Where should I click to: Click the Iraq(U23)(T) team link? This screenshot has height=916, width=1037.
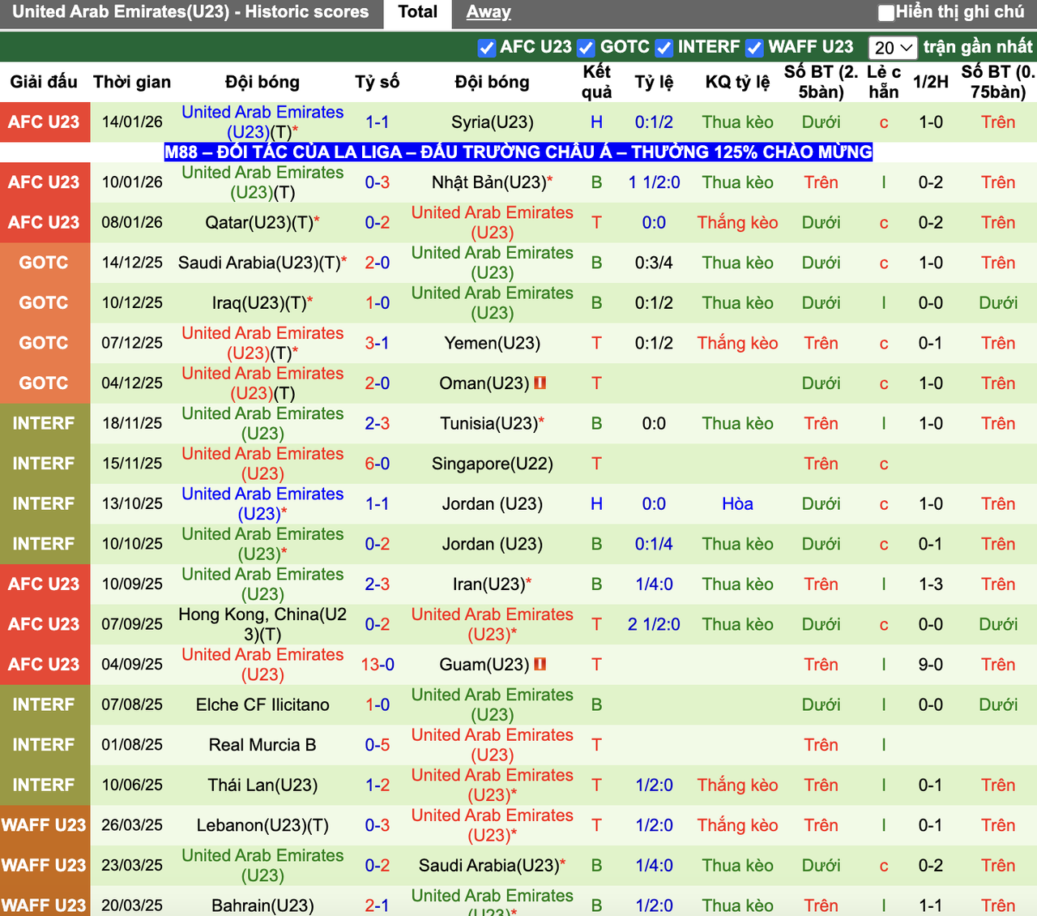(x=259, y=303)
